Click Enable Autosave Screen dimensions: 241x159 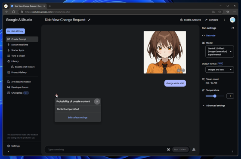pos(190,20)
